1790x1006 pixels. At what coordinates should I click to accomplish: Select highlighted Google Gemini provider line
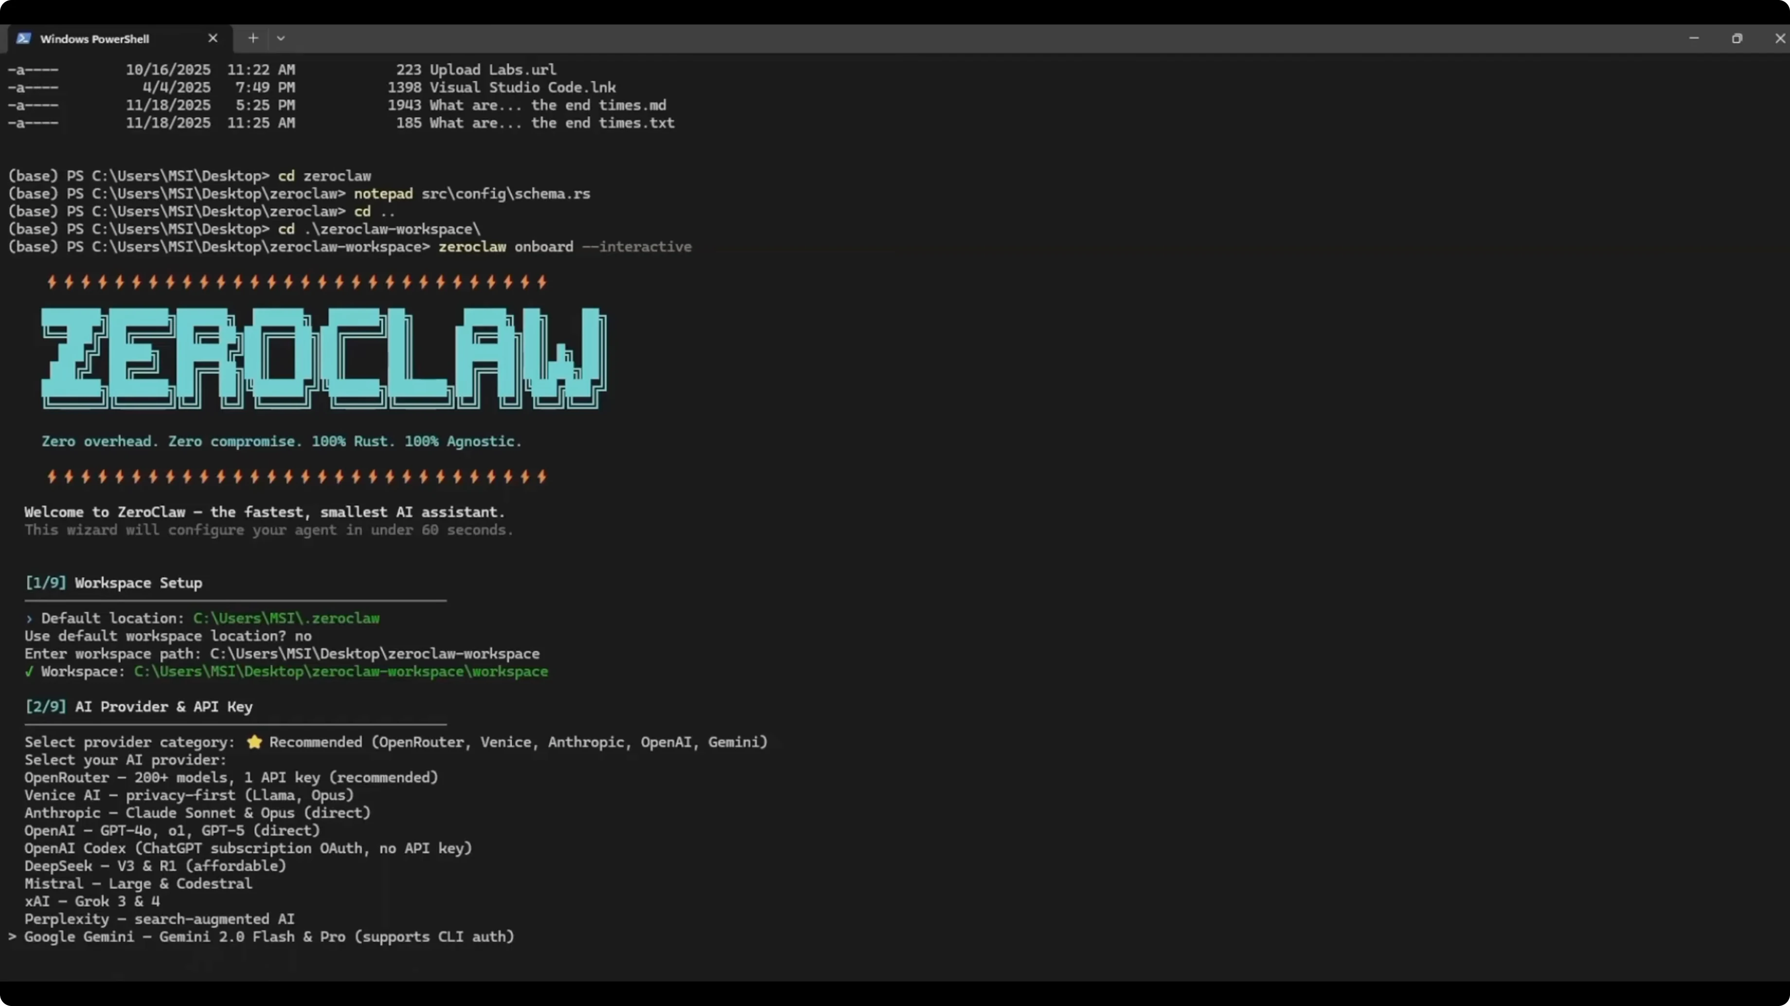269,937
